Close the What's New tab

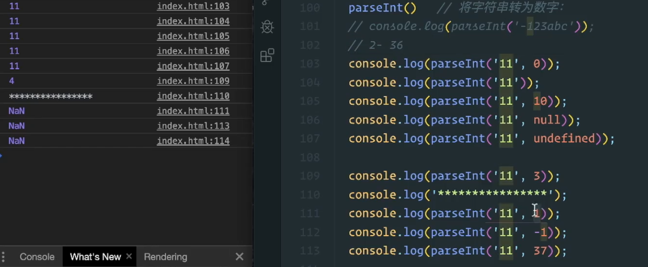[x=128, y=257]
